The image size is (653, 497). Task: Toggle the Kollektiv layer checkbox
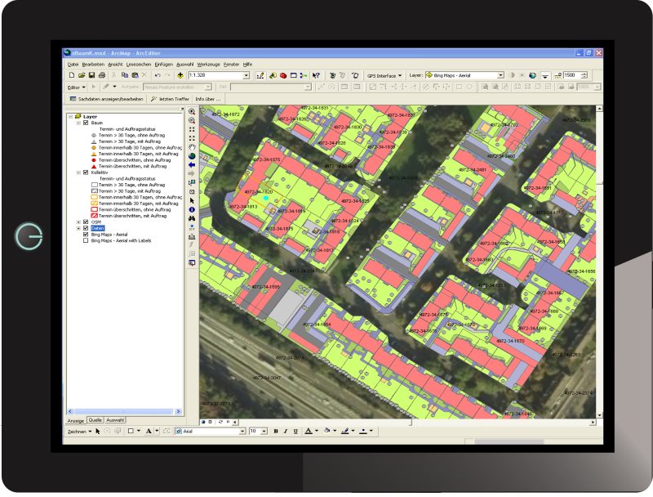pos(86,172)
